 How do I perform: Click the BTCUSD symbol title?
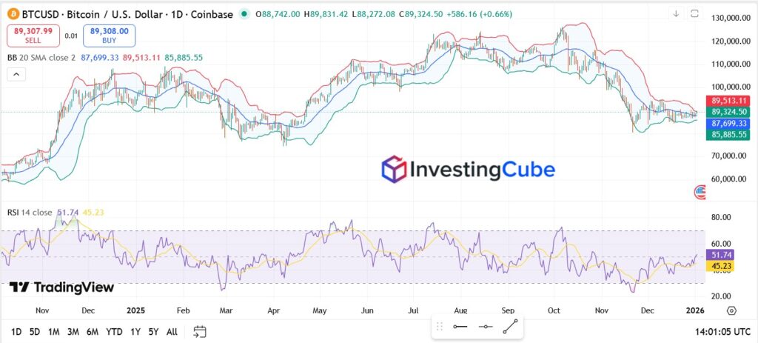tap(126, 14)
